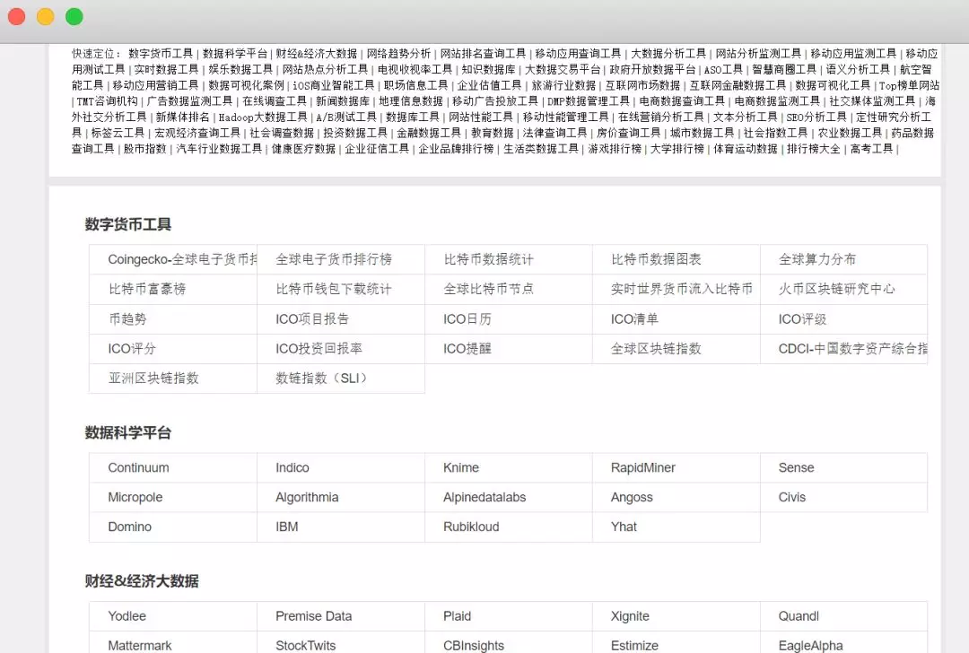Click the EagleAlpha link
Viewport: 969px width, 653px height.
tap(810, 646)
